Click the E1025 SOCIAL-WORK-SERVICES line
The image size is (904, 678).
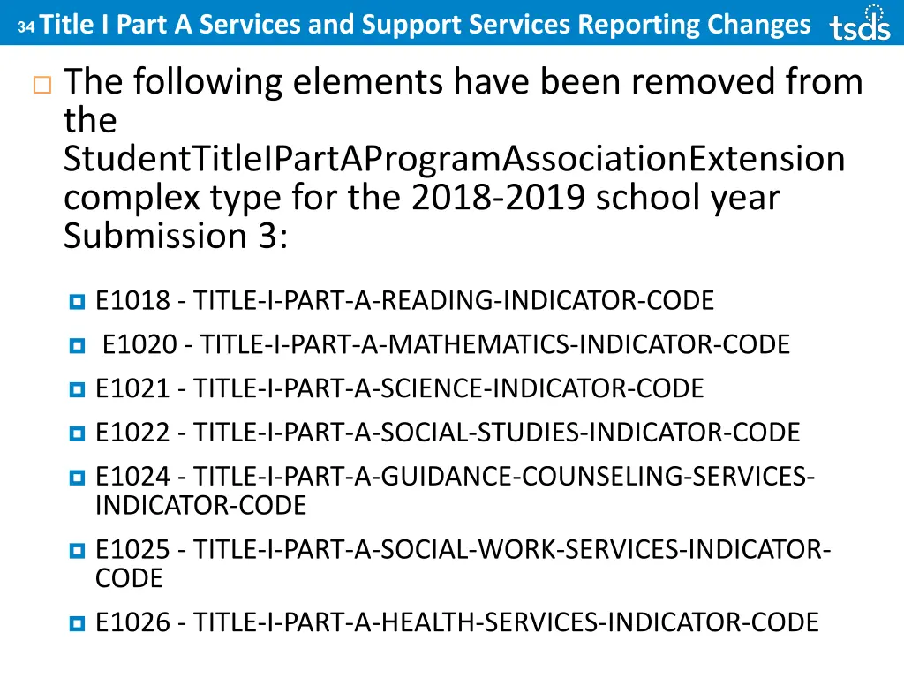tap(463, 563)
